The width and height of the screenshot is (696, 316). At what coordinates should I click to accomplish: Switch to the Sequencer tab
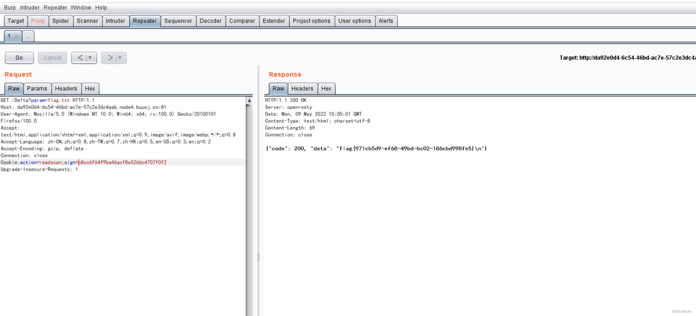(x=178, y=21)
